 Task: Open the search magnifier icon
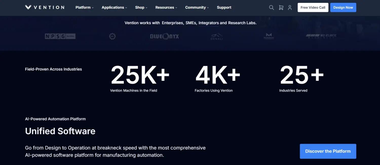271,8
